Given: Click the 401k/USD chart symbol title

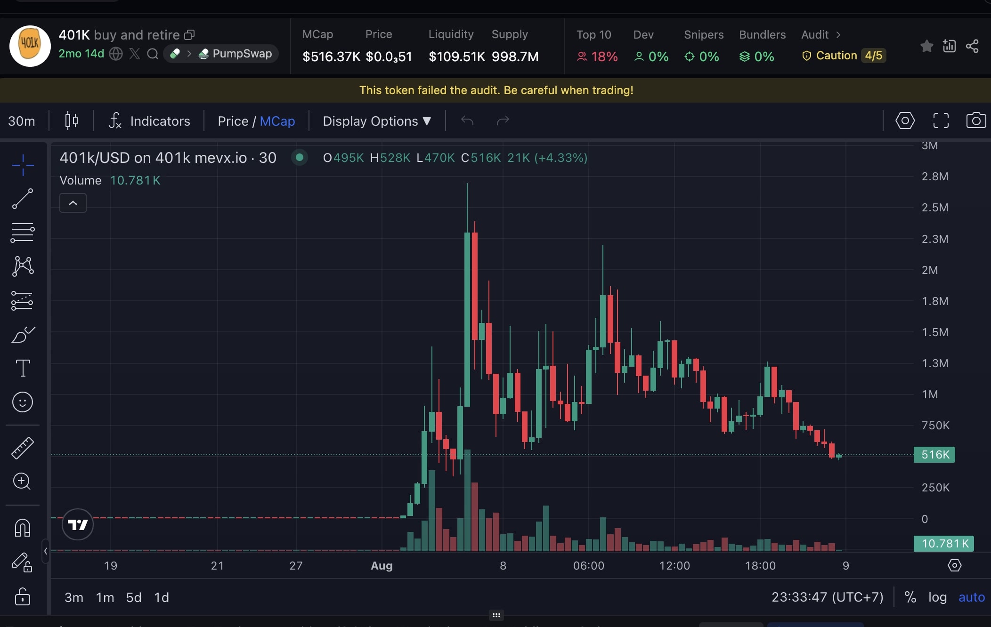Looking at the screenshot, I should point(168,158).
